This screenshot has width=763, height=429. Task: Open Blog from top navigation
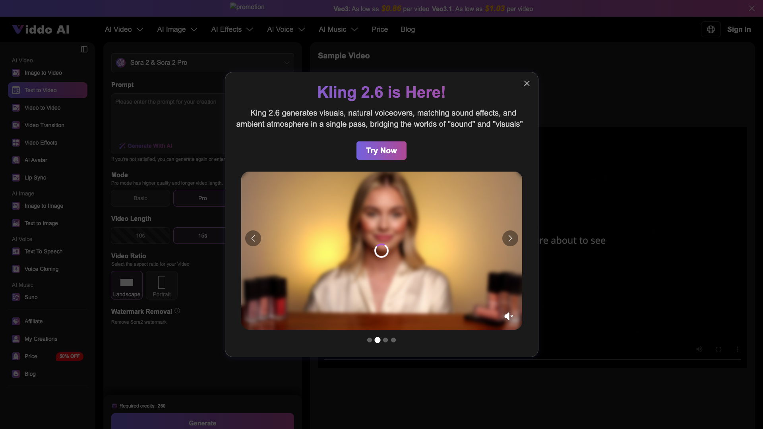[408, 29]
